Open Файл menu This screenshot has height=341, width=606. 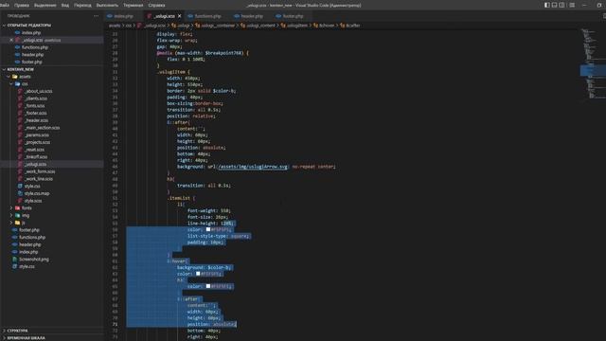click(4, 5)
